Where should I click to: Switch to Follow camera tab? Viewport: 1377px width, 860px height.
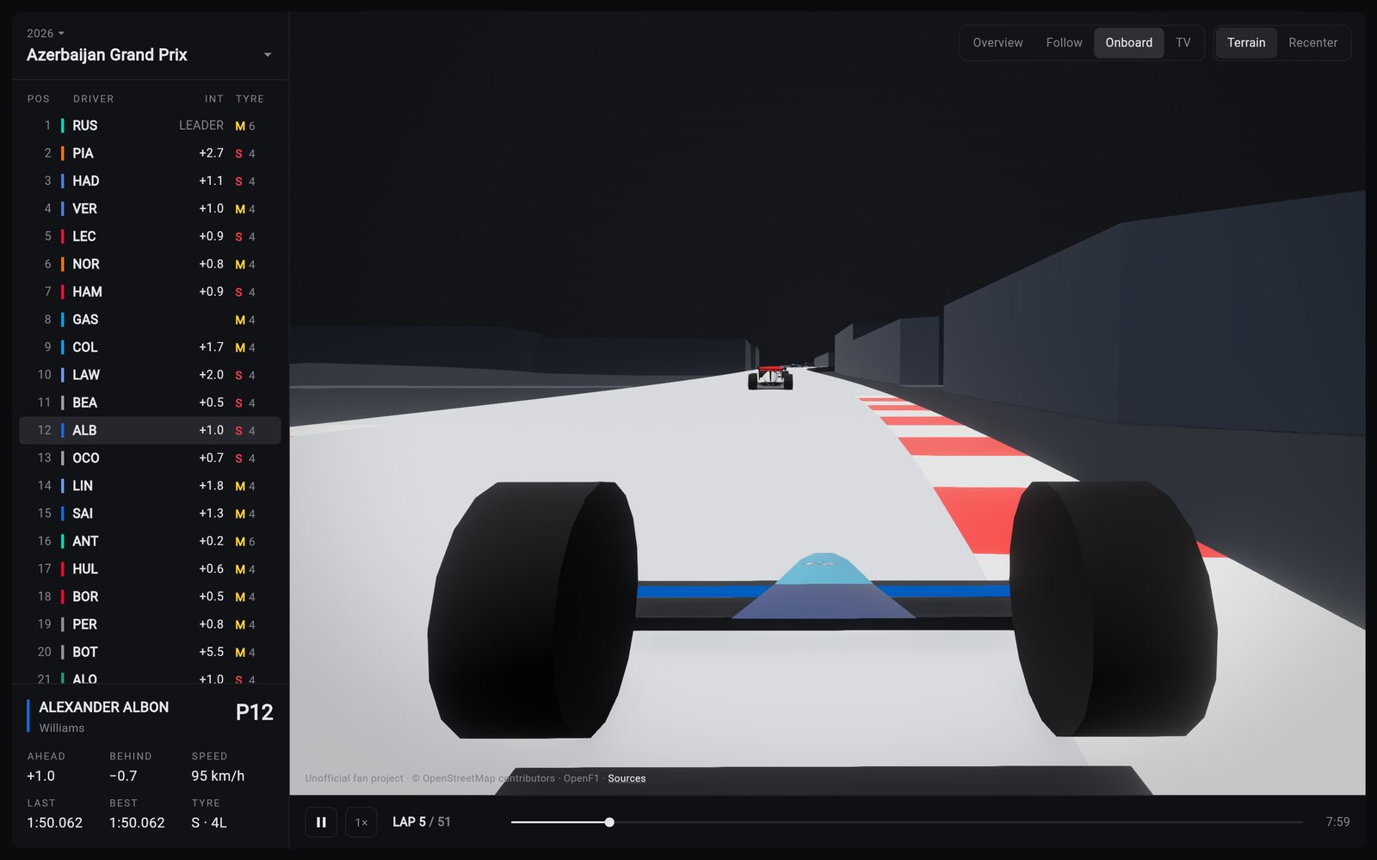point(1064,43)
